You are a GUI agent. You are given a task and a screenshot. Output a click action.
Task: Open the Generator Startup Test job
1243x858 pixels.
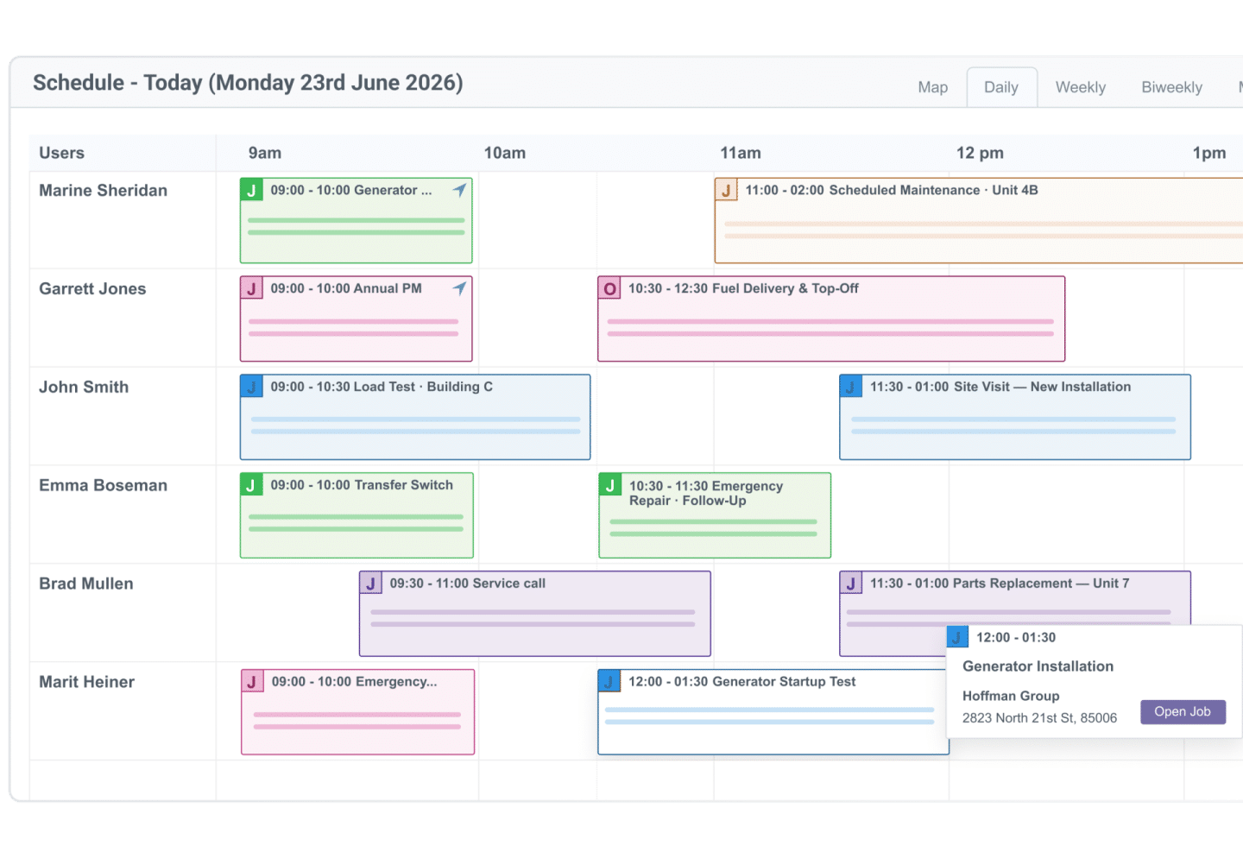pyautogui.click(x=773, y=712)
